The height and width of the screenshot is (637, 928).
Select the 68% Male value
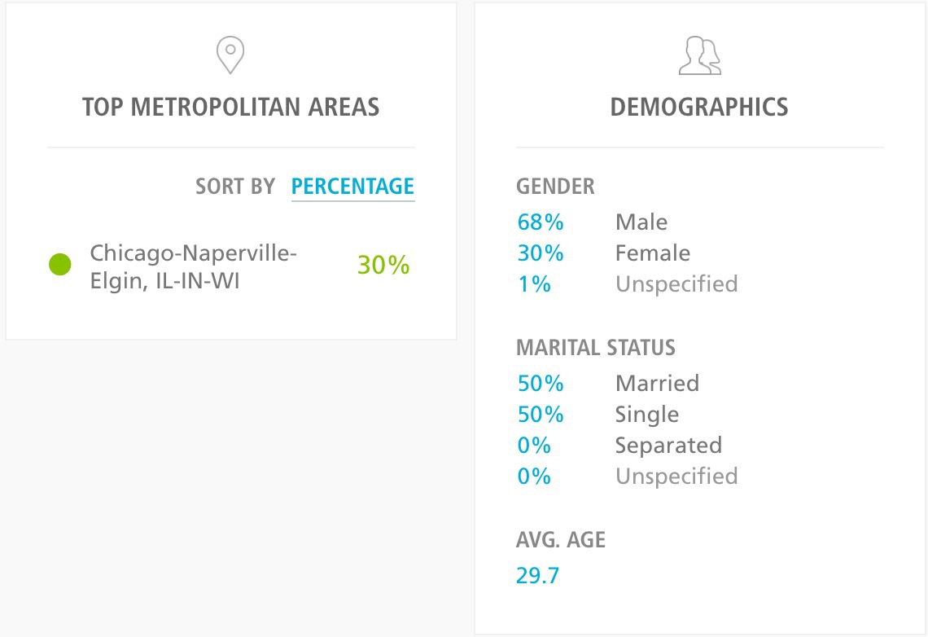pos(541,222)
